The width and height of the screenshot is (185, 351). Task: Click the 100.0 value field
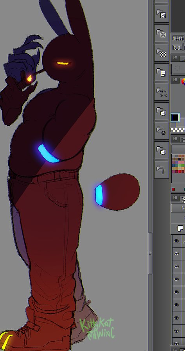(178, 38)
